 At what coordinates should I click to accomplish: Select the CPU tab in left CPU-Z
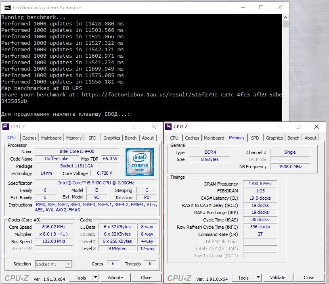[12, 138]
